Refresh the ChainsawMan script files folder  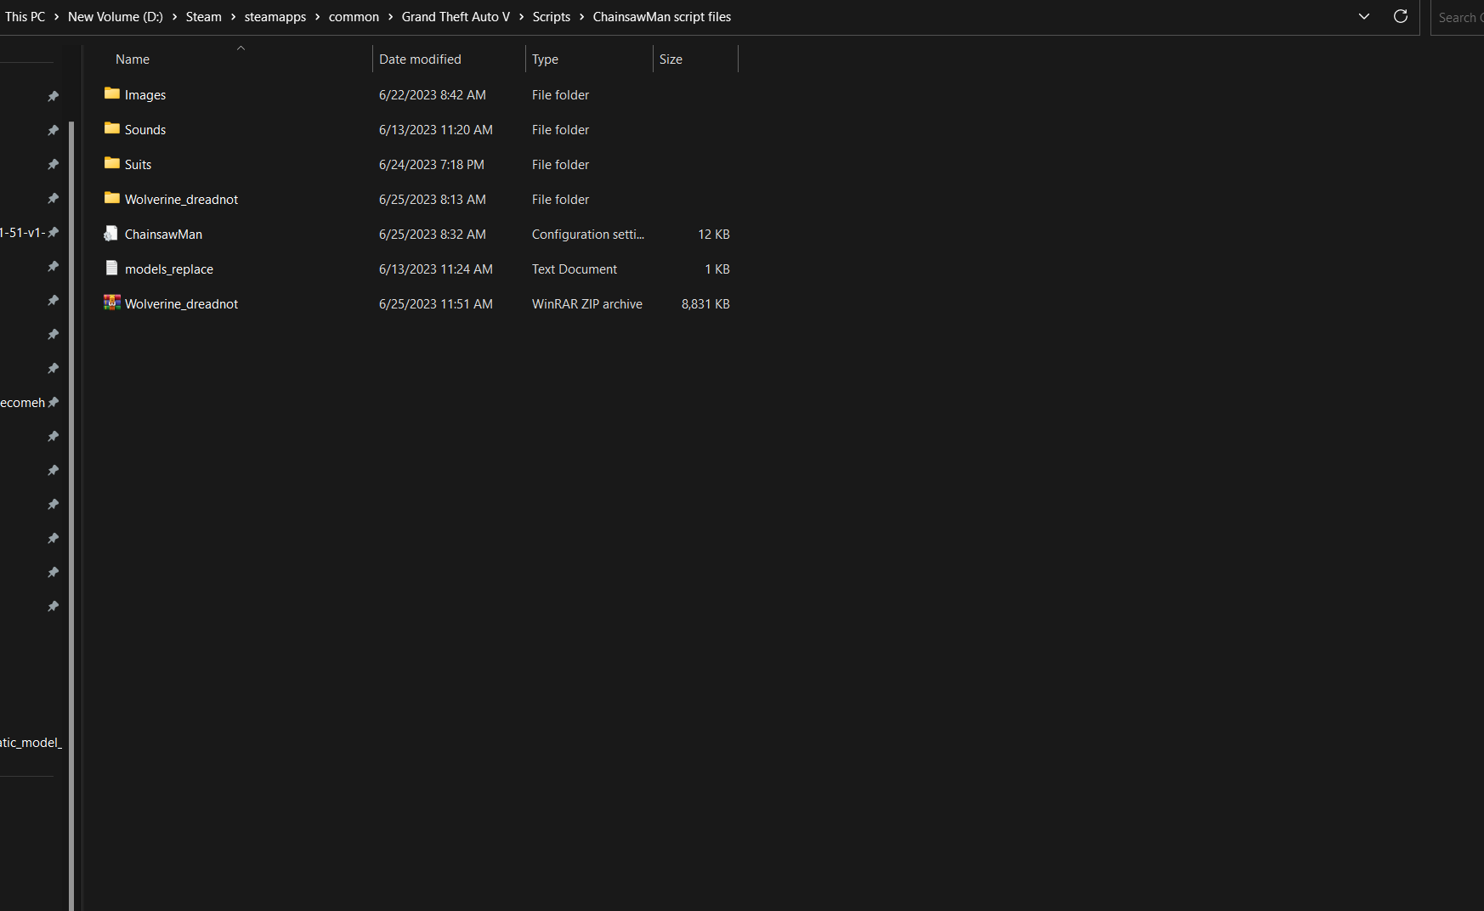tap(1401, 16)
